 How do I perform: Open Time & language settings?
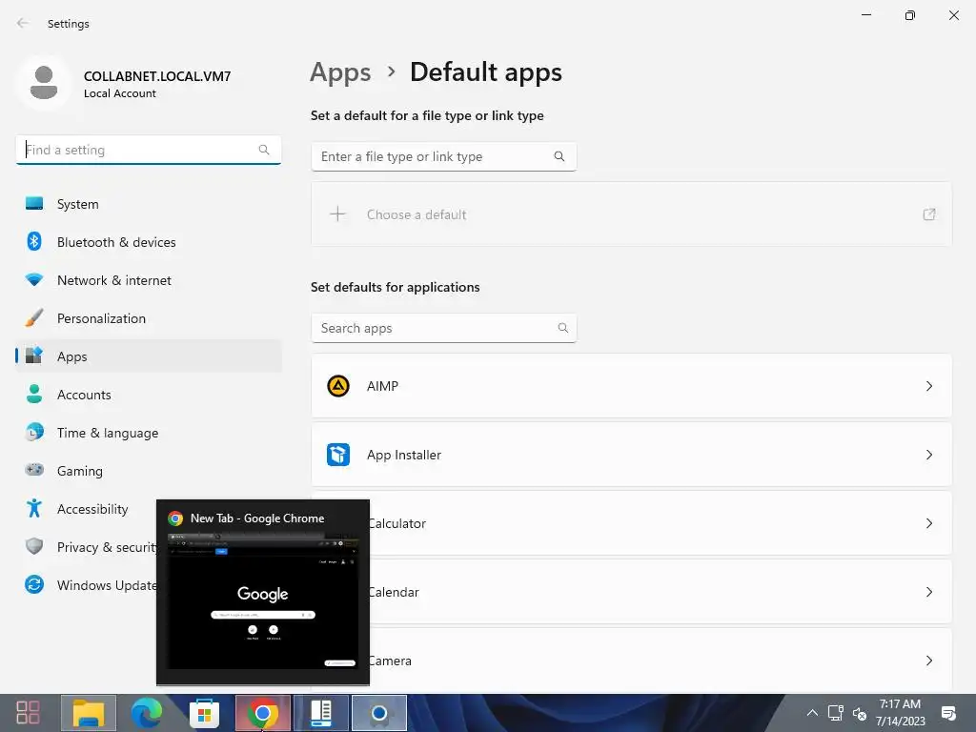(148, 433)
